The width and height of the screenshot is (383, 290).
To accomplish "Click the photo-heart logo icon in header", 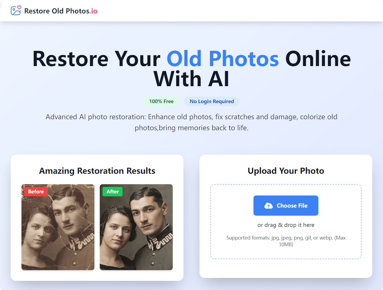I will [x=16, y=10].
